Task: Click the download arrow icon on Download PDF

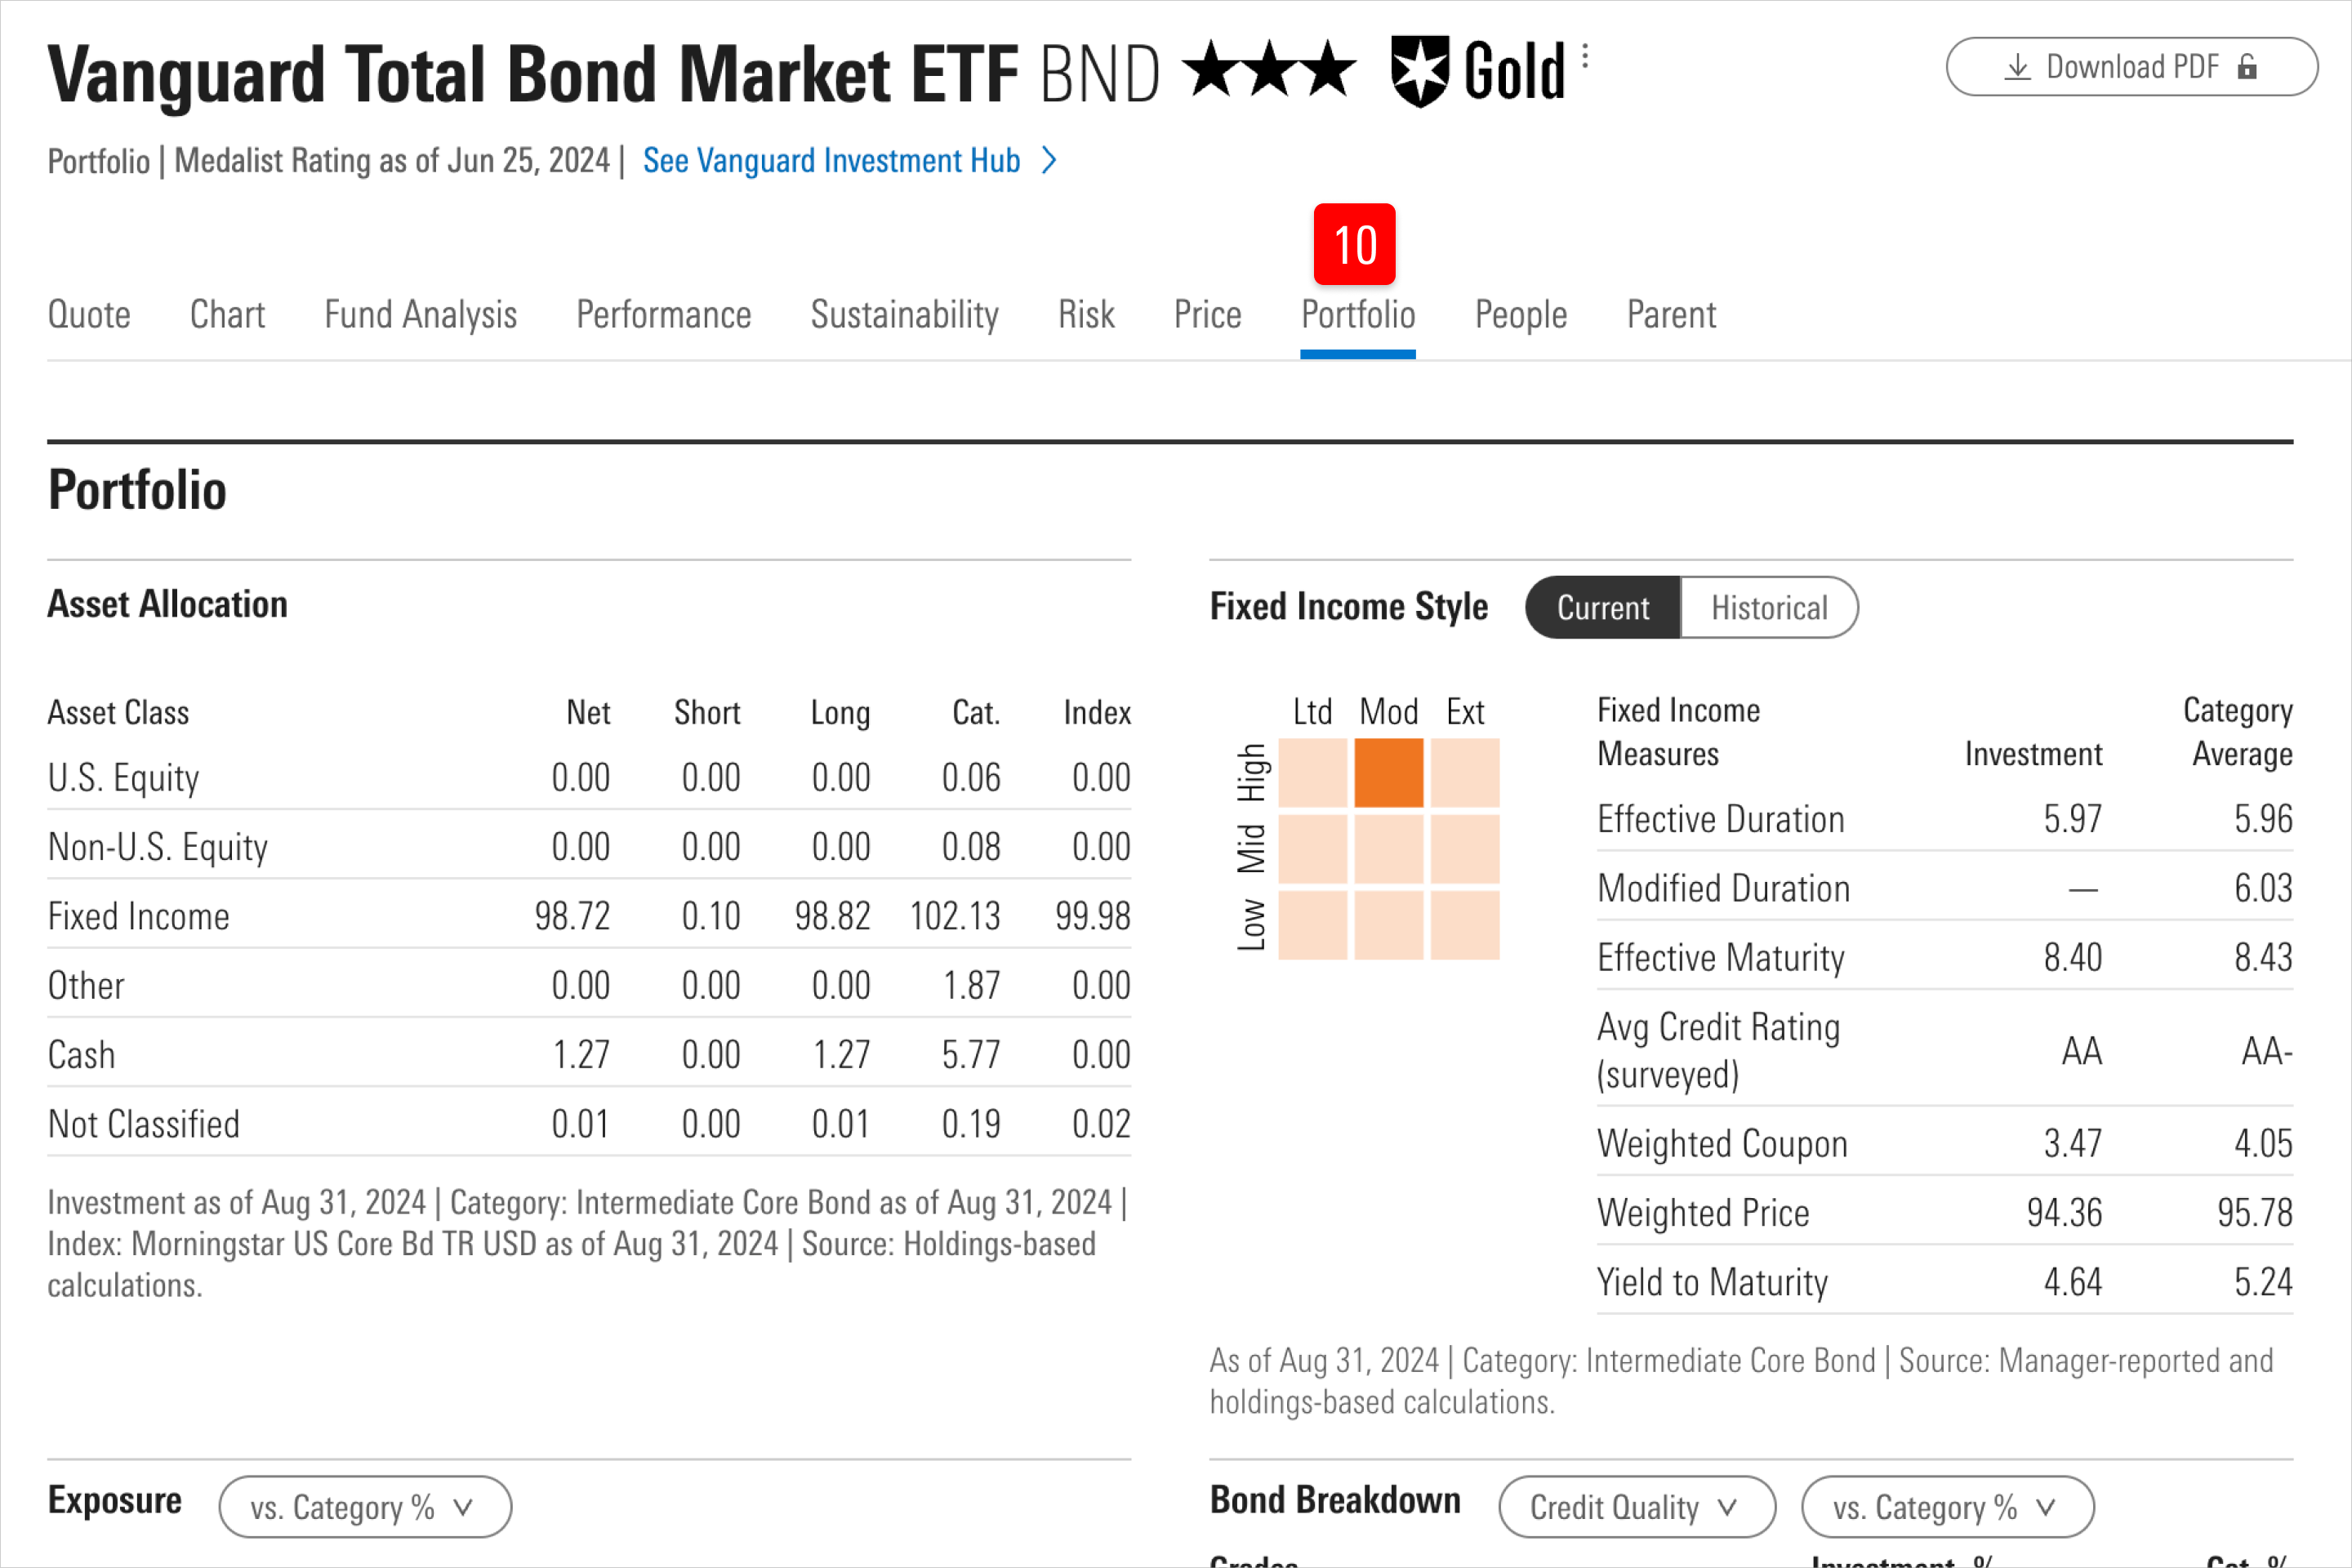Action: 2016,66
